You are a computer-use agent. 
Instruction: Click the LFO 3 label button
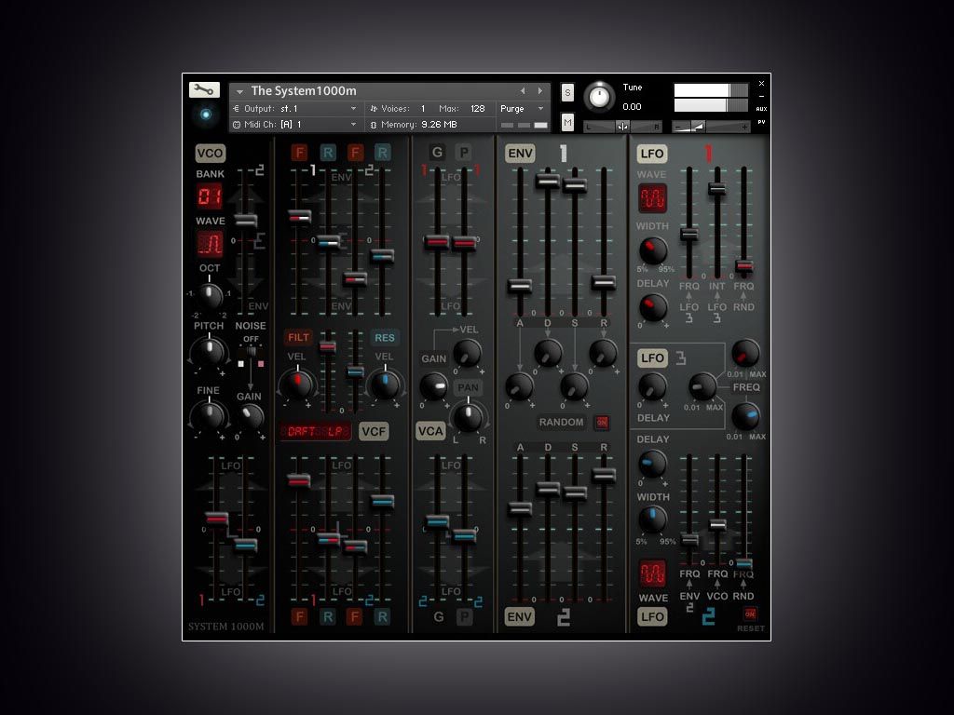pos(652,358)
